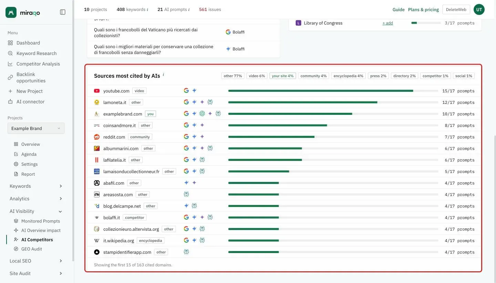Screen dimensions: 496x283
Task: Toggle the 'competitor 1%' filter chip
Action: point(435,76)
